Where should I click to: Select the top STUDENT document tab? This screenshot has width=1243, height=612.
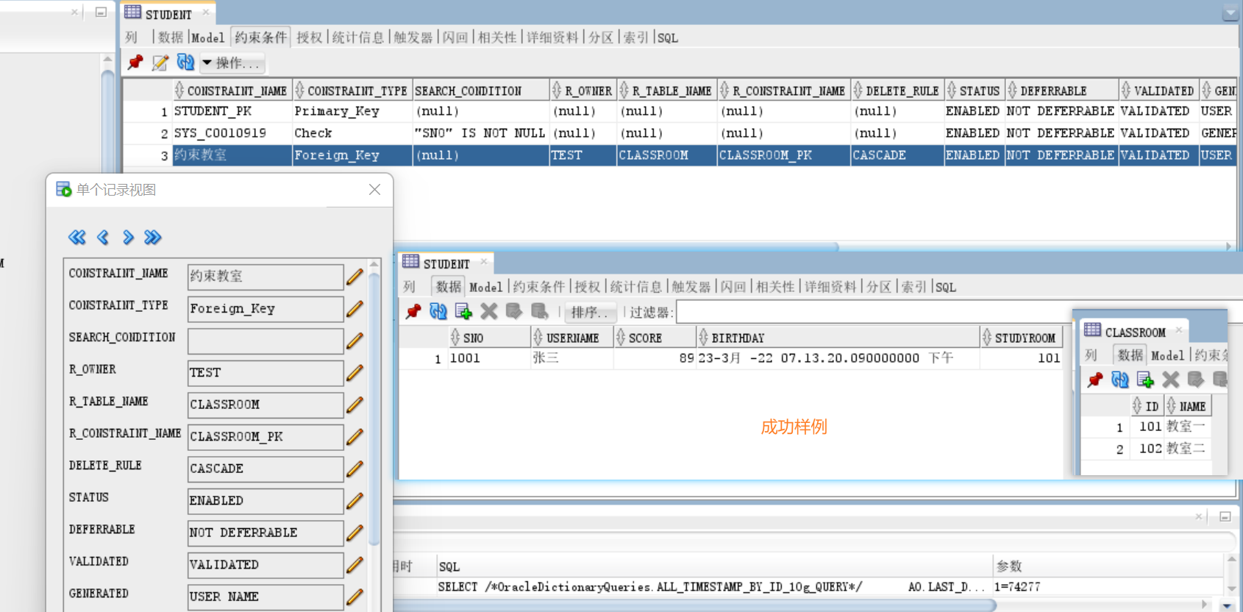(x=168, y=14)
